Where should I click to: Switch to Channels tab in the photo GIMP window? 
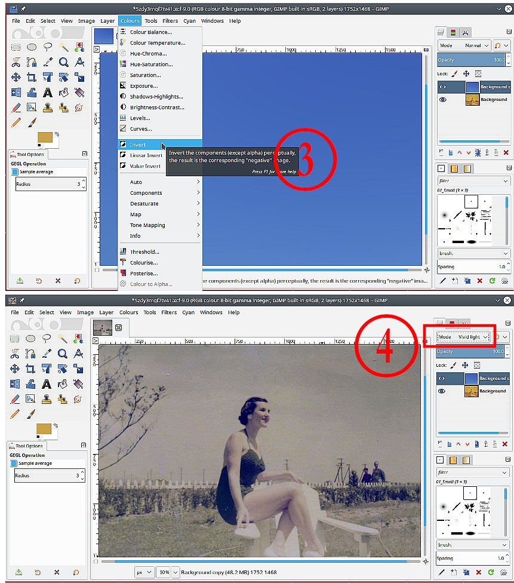pos(451,323)
